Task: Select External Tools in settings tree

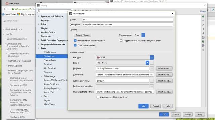Action: coord(50,60)
